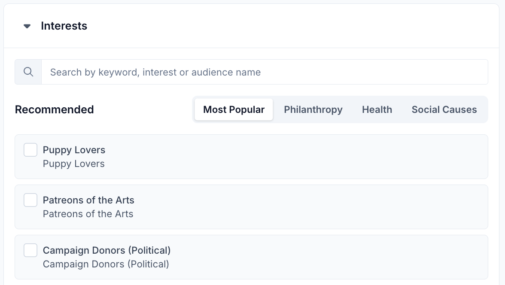This screenshot has height=285, width=505.
Task: Open the Philanthropy tab
Action: pos(313,109)
